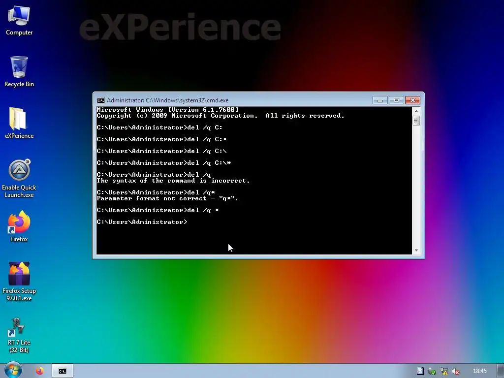The image size is (504, 378).
Task: Click the cmd scrollbar up arrow
Action: (416, 111)
